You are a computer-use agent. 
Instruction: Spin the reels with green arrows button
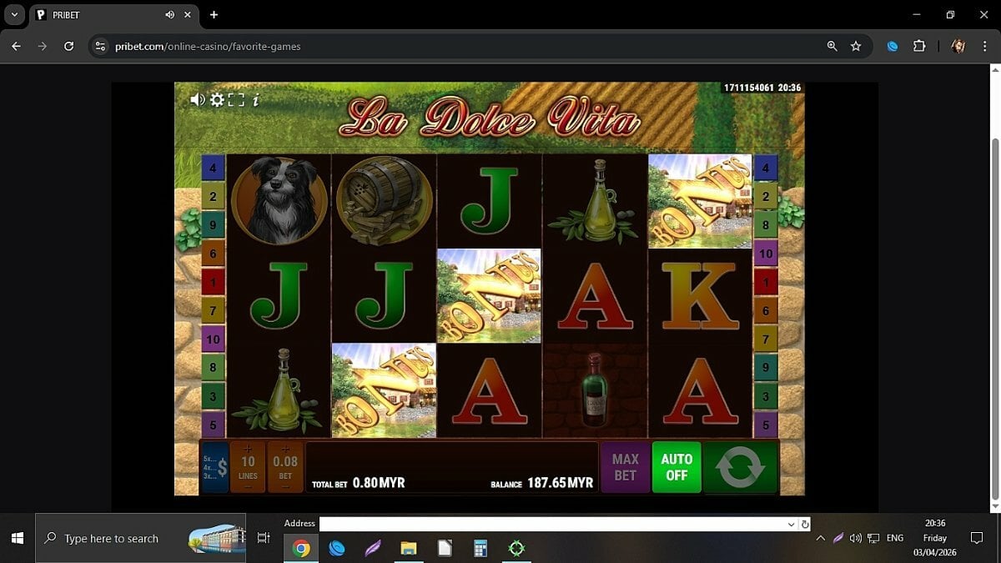pyautogui.click(x=740, y=468)
